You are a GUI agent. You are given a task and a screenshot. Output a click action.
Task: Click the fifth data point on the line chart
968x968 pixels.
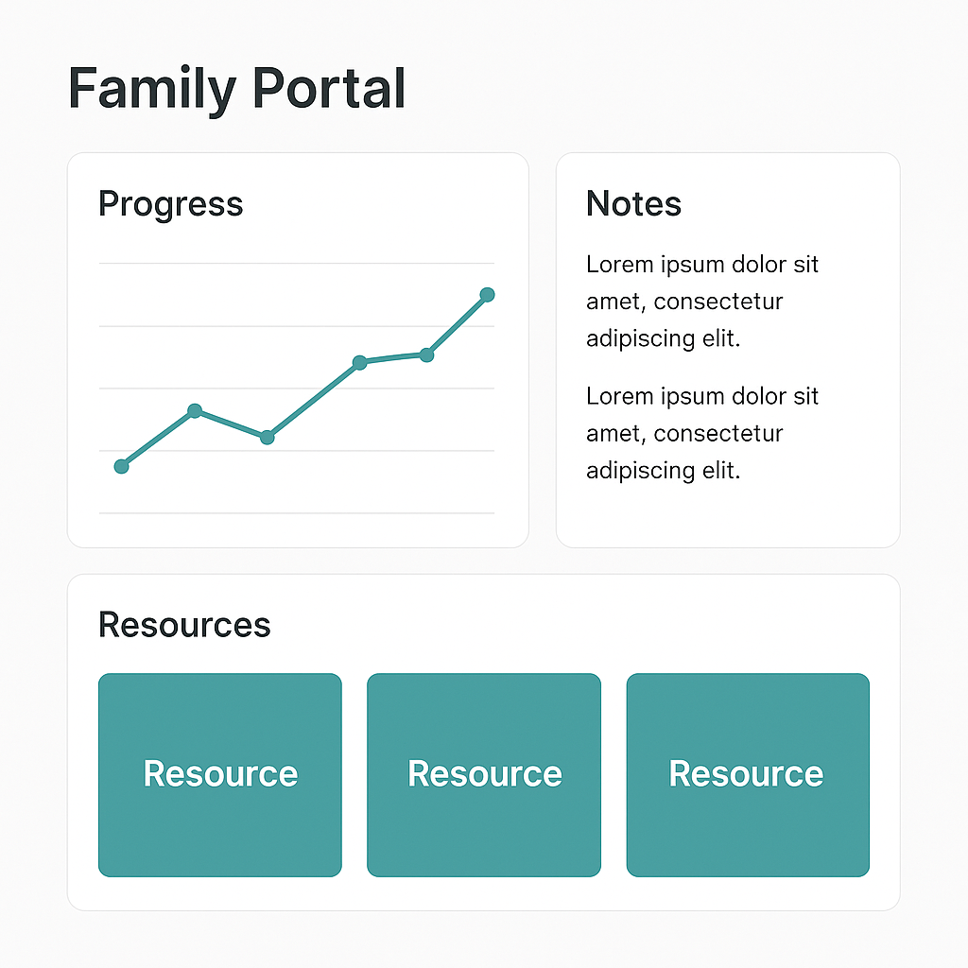[426, 353]
